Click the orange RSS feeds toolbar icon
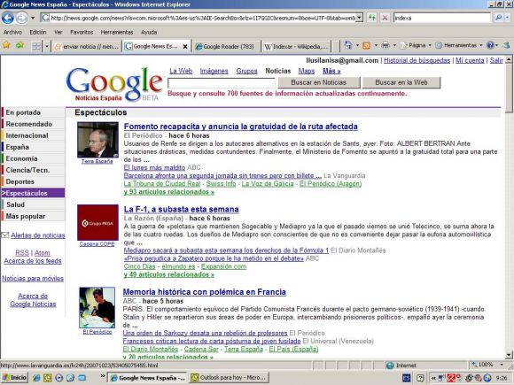 pyautogui.click(x=367, y=45)
